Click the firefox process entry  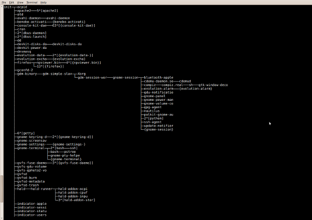[x=24, y=62]
